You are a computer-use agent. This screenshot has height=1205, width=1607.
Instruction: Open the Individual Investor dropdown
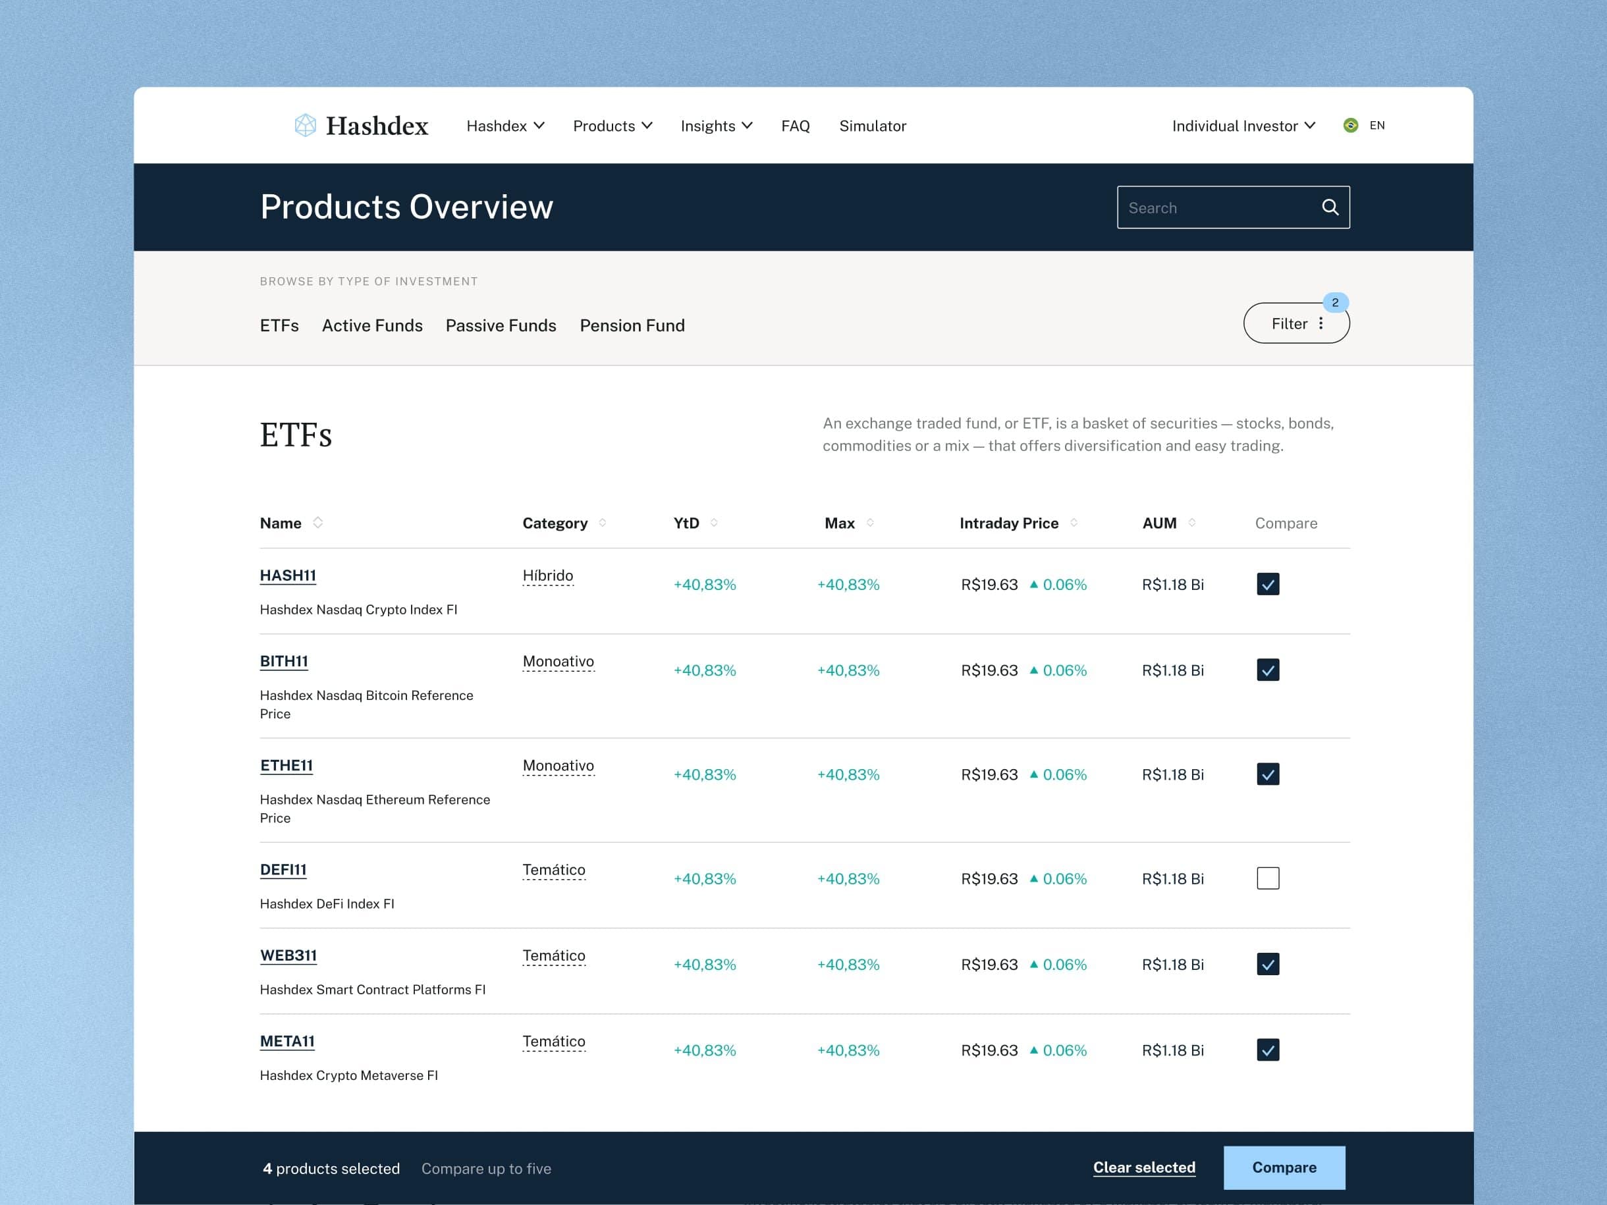tap(1243, 126)
